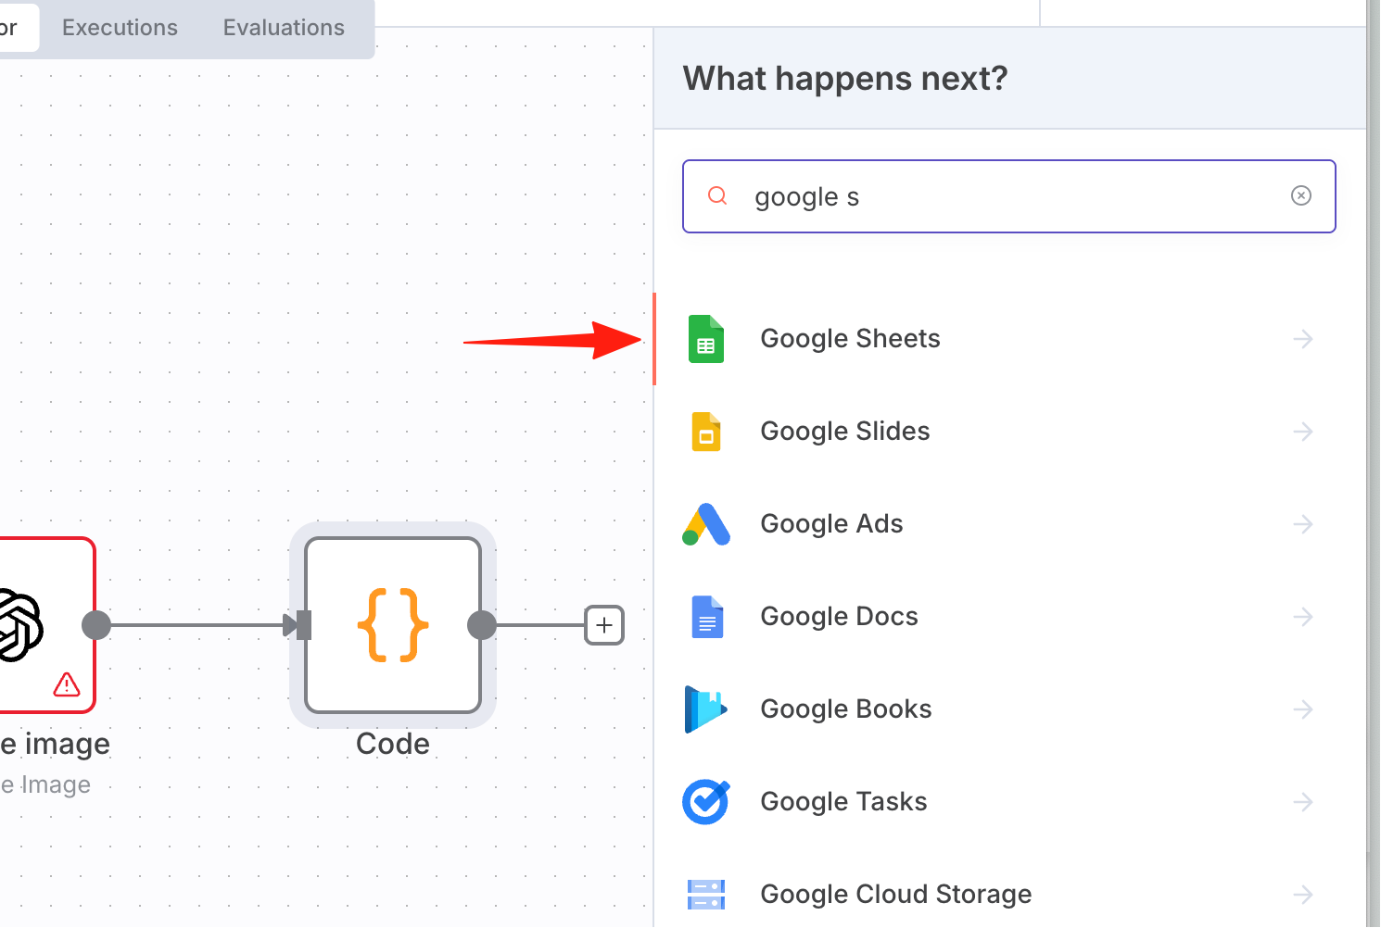Select the Code node on canvas
This screenshot has height=928, width=1381.
point(393,625)
